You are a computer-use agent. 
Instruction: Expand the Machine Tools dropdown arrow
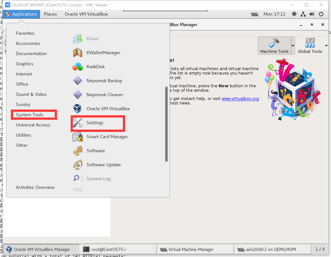293,46
